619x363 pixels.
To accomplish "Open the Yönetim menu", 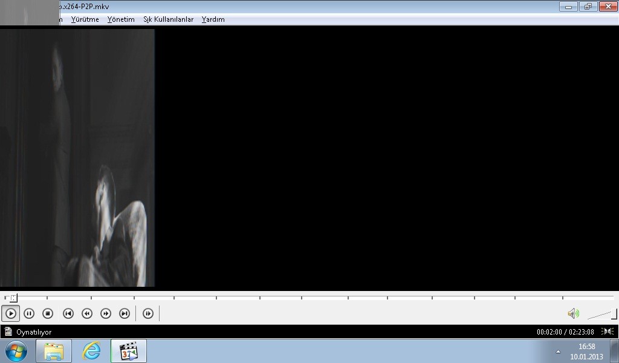I will pos(121,19).
